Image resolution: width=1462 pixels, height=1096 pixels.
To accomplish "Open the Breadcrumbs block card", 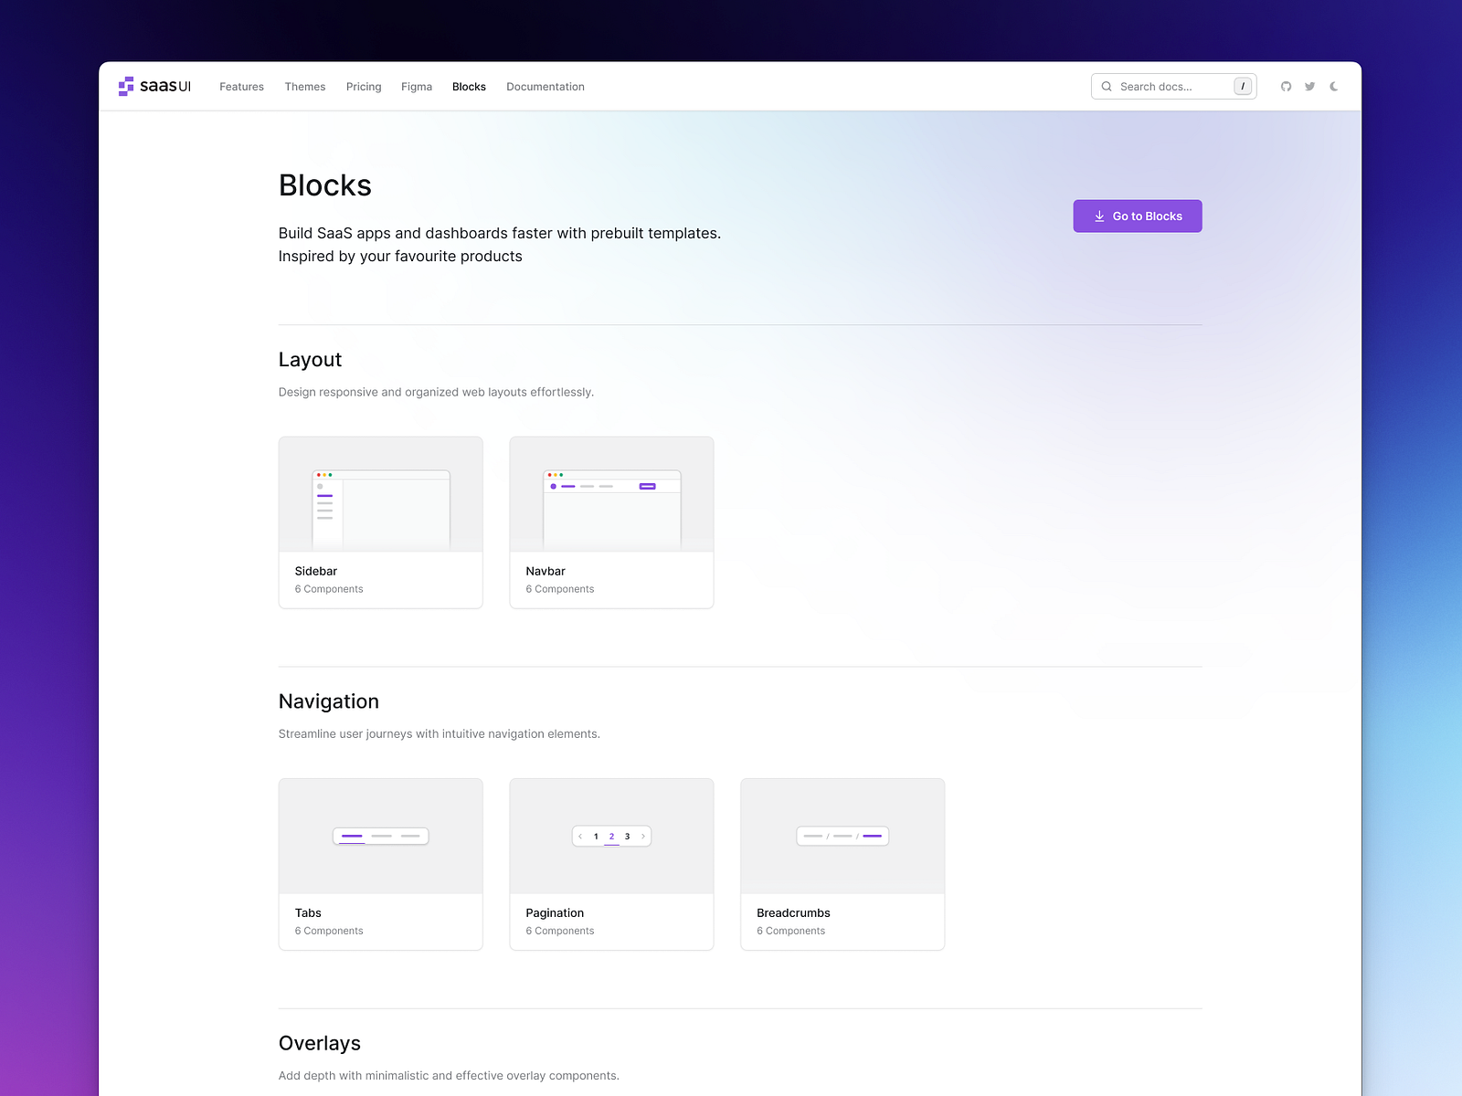I will click(x=842, y=863).
